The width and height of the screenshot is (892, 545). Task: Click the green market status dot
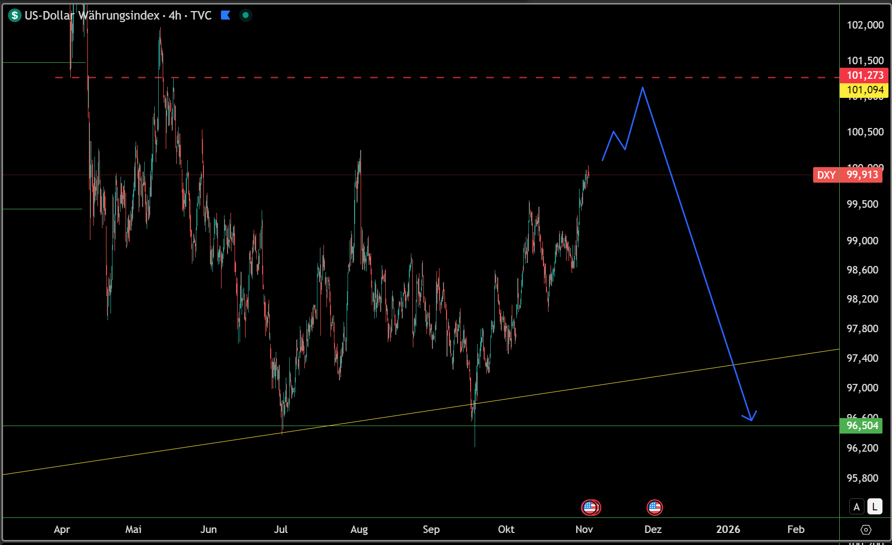click(246, 16)
